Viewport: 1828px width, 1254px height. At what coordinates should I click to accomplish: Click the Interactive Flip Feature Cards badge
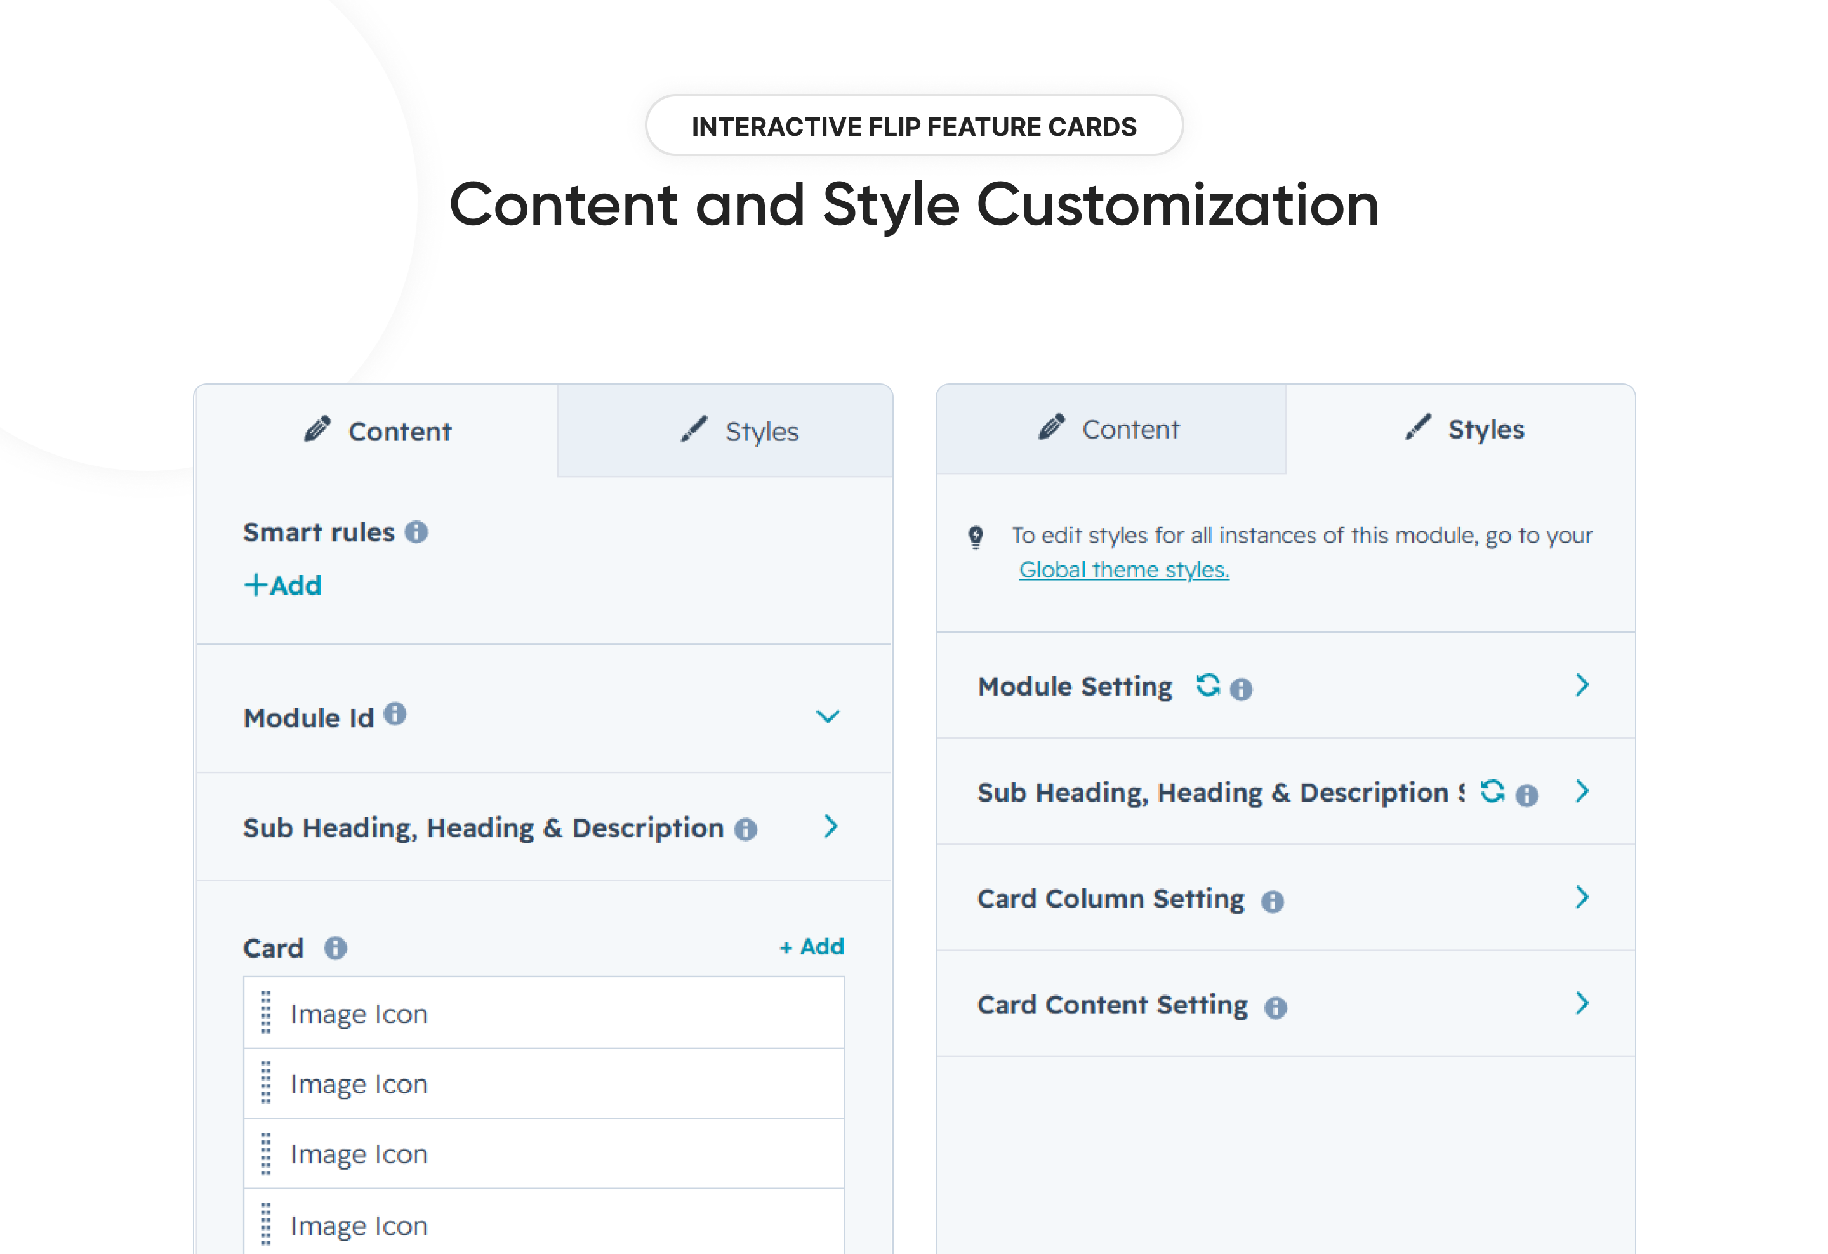tap(914, 126)
